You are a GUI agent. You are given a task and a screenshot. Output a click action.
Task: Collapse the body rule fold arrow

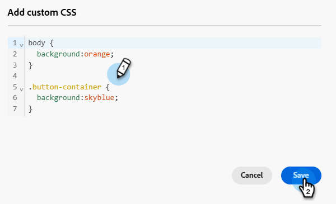(x=21, y=45)
